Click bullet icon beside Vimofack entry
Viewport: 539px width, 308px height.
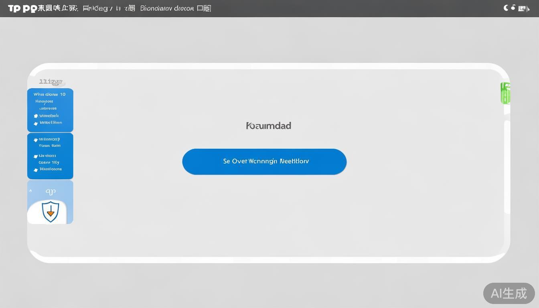tap(36, 116)
